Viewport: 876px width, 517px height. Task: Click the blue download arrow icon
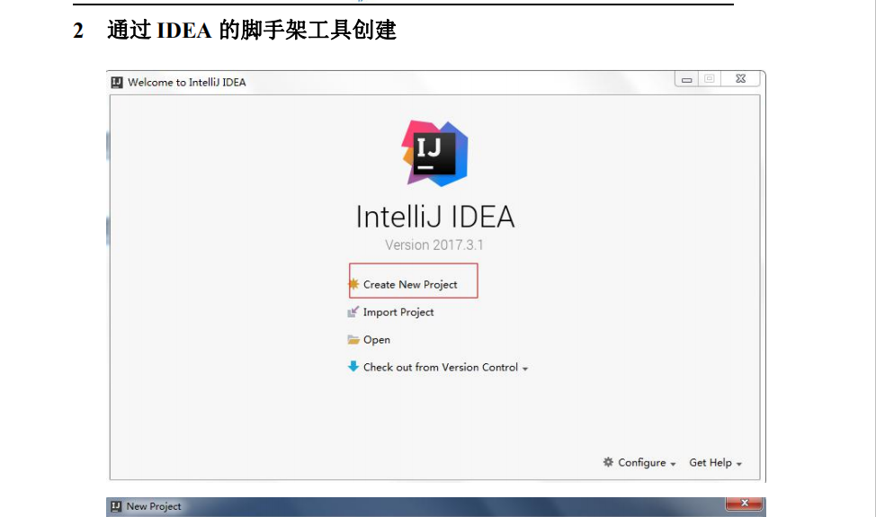(353, 366)
